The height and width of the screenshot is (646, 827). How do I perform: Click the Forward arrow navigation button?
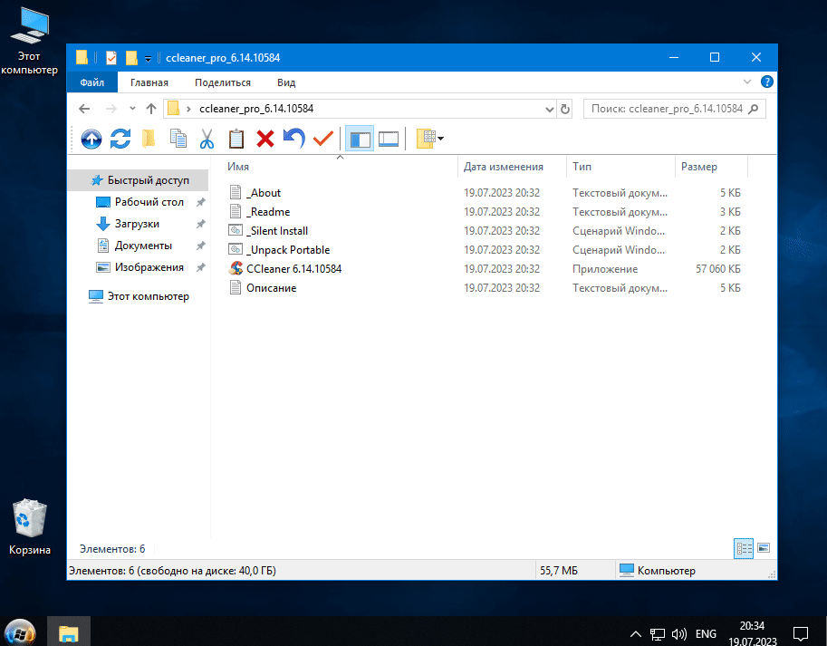(111, 109)
